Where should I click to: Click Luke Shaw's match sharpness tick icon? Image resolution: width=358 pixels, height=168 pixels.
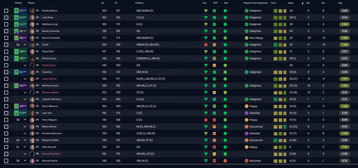(214, 18)
